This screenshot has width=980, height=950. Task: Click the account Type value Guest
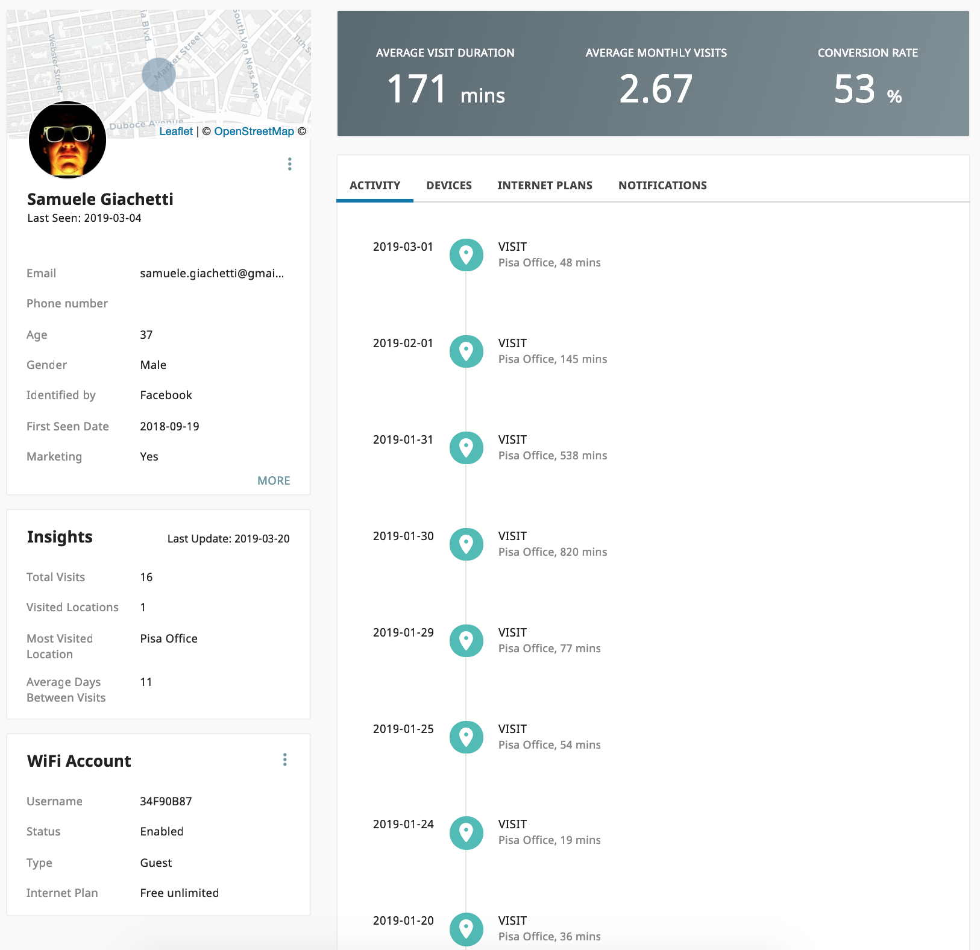pyautogui.click(x=156, y=863)
